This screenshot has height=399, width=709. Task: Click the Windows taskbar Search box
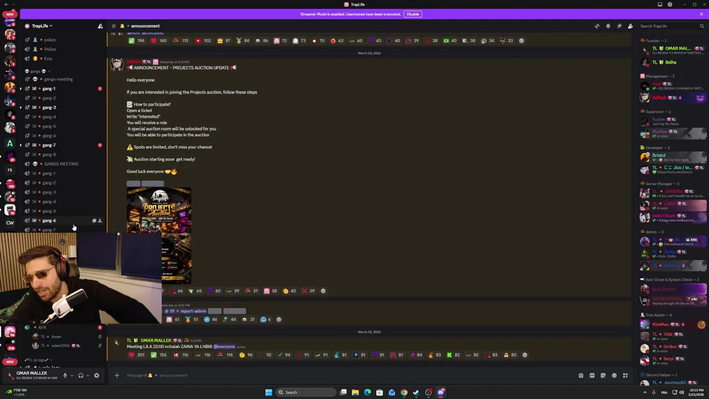(306, 392)
